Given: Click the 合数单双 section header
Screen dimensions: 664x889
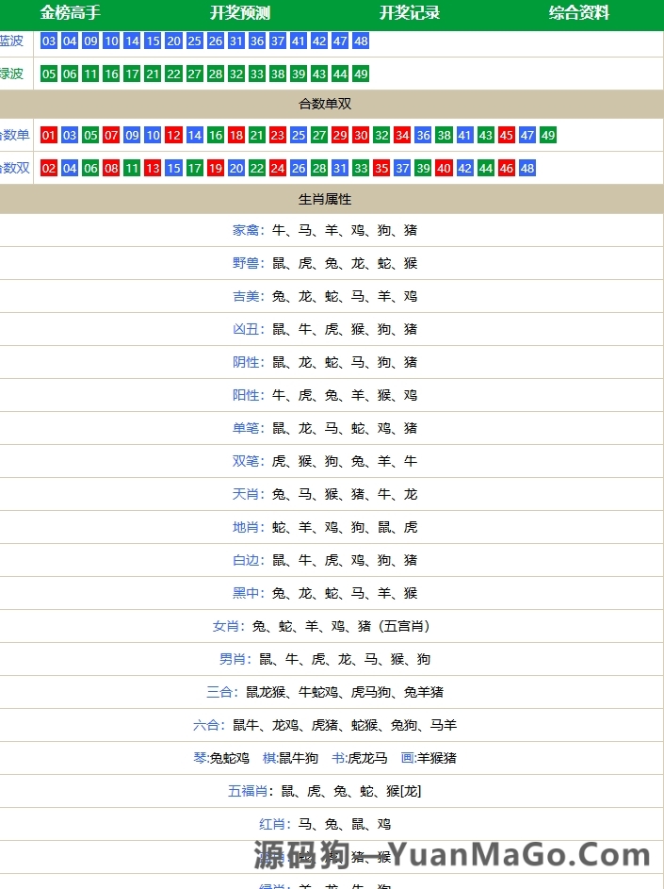Looking at the screenshot, I should (x=325, y=105).
